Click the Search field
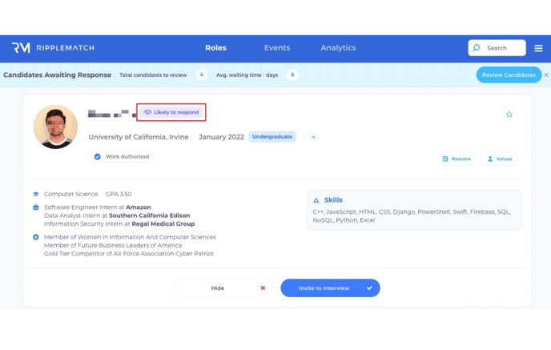Viewport: 551px width, 350px height. 497,48
